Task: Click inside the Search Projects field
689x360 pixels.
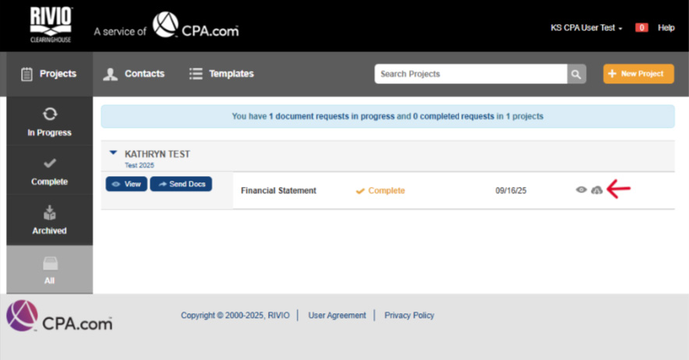Action: pyautogui.click(x=470, y=74)
